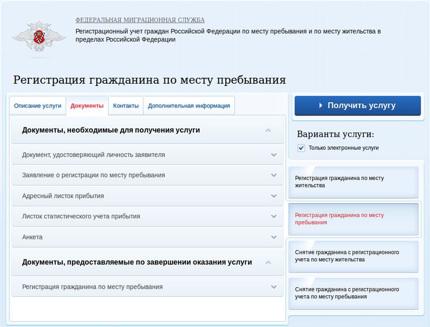
Task: Expand Листок статистического учета прибытия chevron
Action: (x=274, y=216)
